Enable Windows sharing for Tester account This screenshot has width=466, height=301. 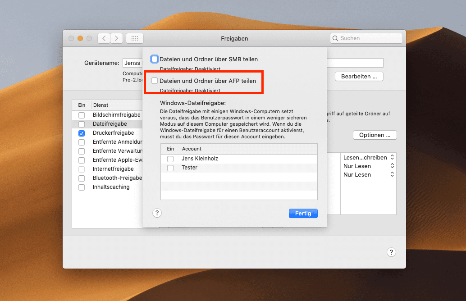(170, 168)
